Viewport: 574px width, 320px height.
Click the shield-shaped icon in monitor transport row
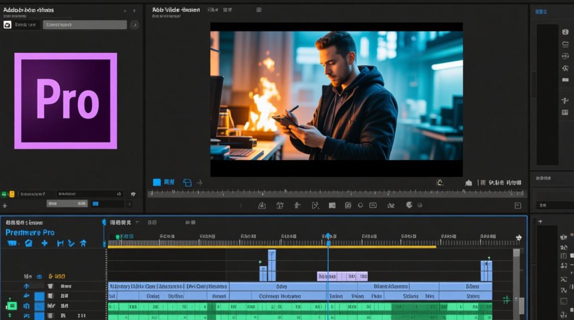(409, 205)
